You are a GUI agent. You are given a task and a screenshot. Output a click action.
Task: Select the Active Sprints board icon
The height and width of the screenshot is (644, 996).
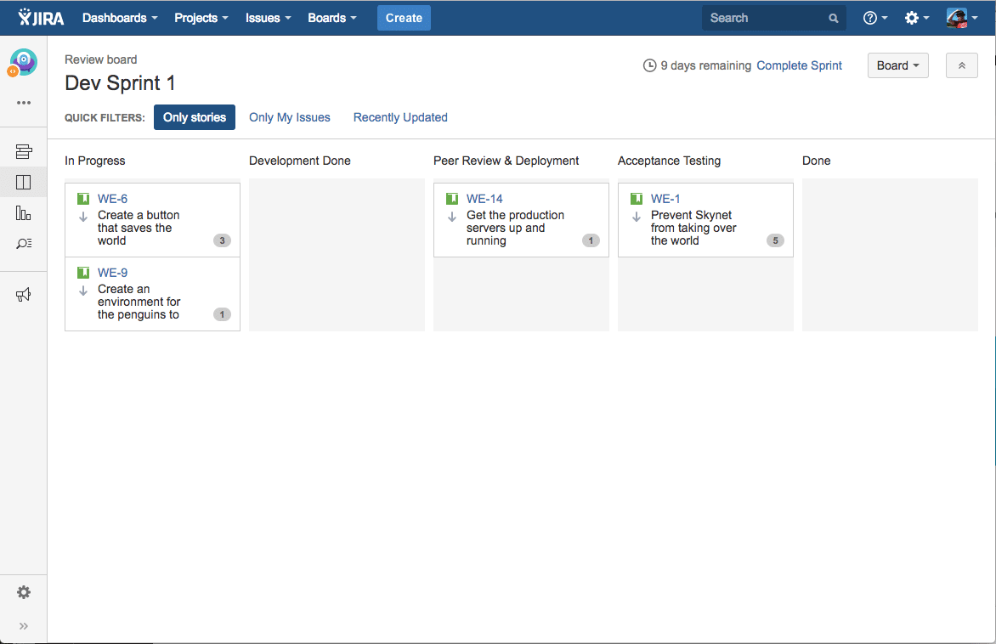pyautogui.click(x=24, y=182)
